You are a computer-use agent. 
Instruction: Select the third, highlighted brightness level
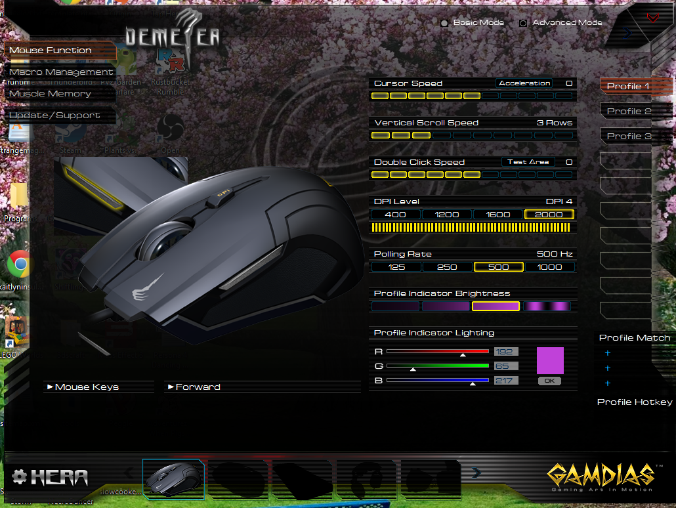pos(496,307)
